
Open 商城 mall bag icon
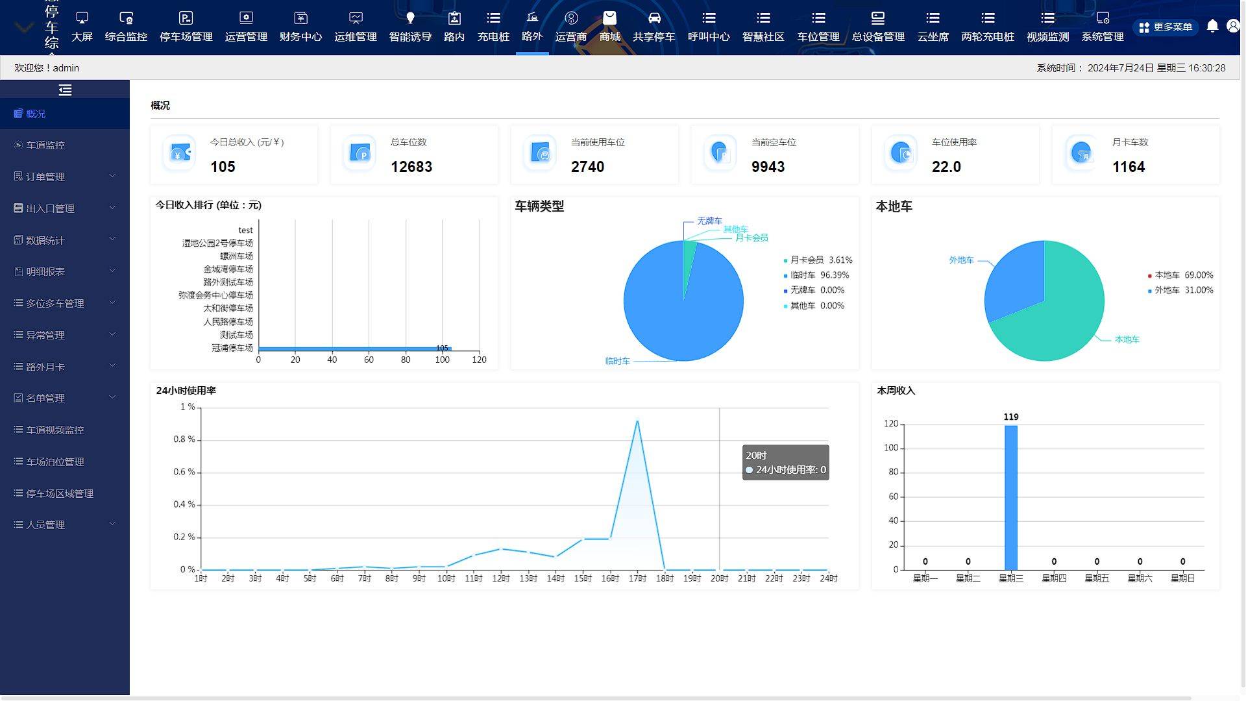[609, 18]
